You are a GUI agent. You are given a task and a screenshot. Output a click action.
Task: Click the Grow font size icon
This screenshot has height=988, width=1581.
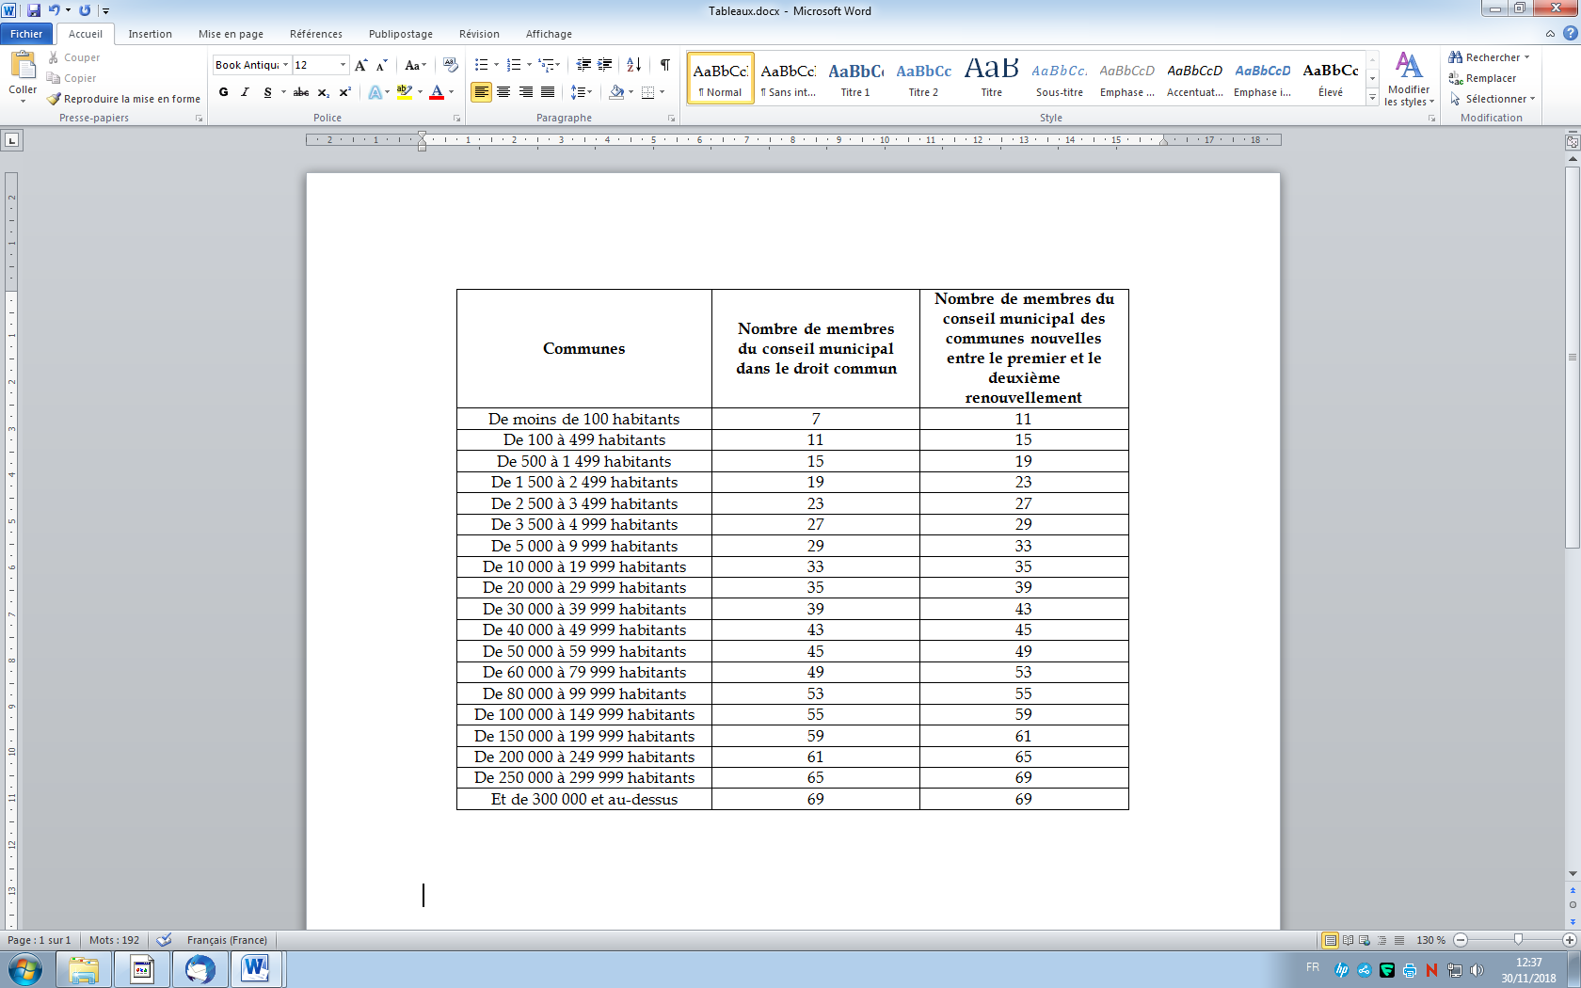(361, 65)
